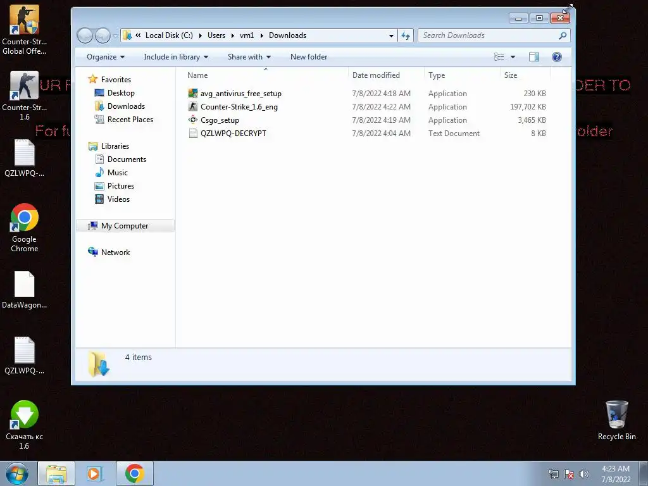
Task: Click the taskbar clock showing 4:23 AM
Action: 616,474
